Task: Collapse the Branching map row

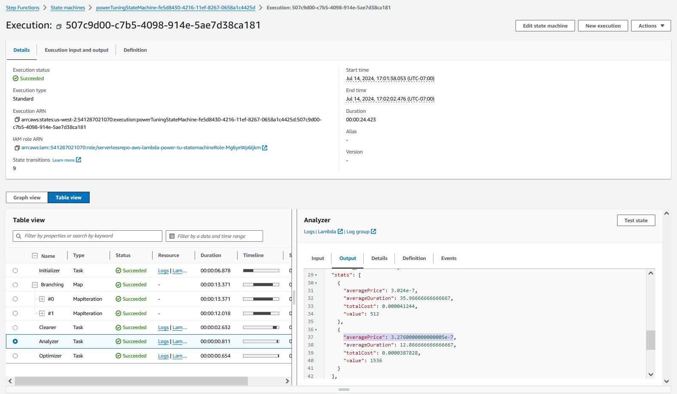Action: pos(35,285)
